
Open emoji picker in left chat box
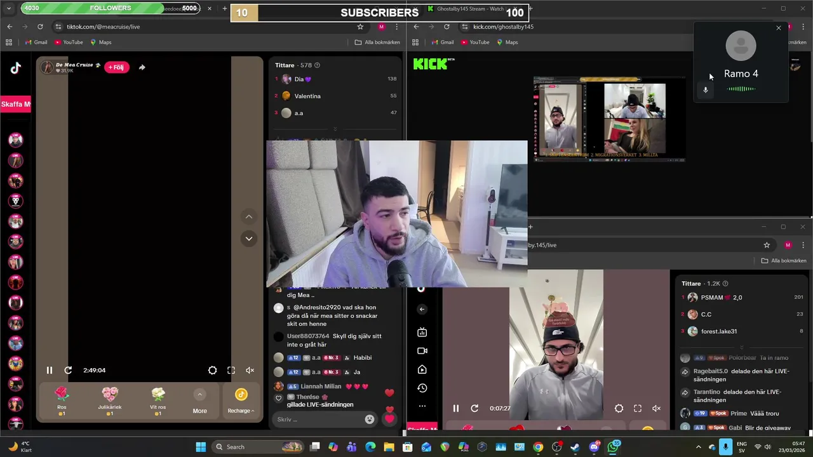pyautogui.click(x=370, y=419)
